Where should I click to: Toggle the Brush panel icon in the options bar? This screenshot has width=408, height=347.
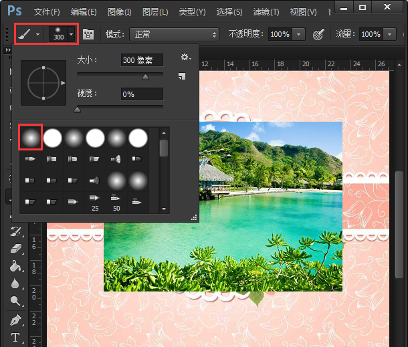coord(88,34)
